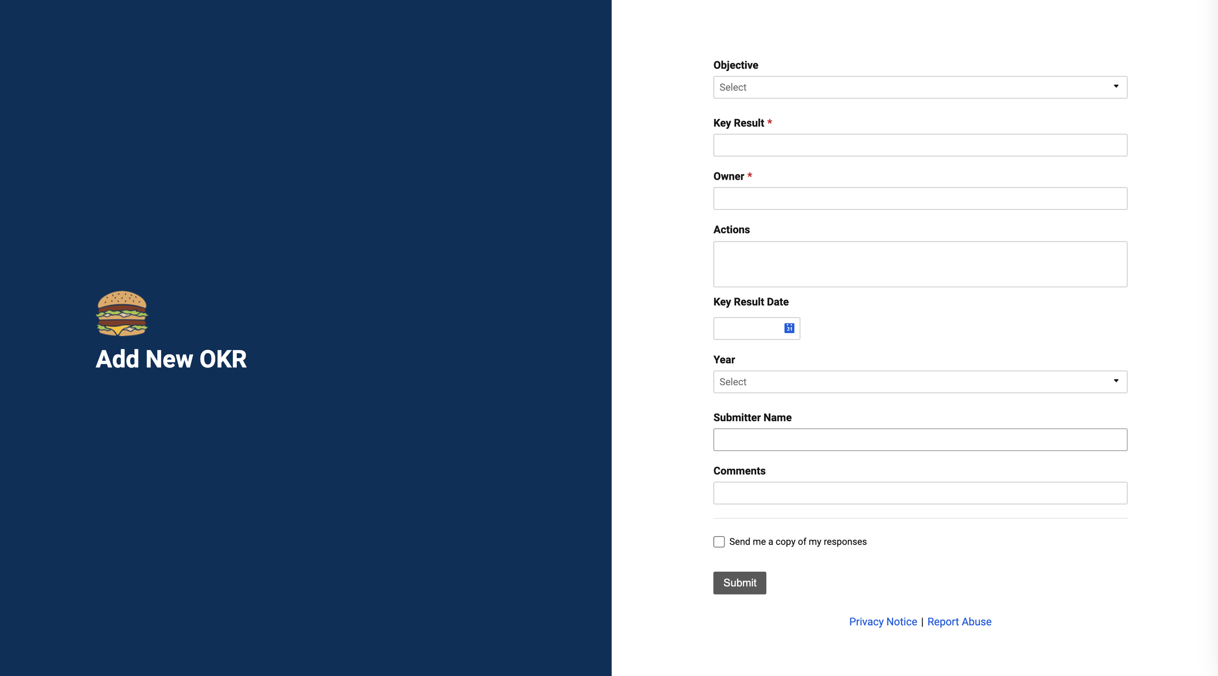This screenshot has width=1218, height=676.
Task: Click the Send me a copy label text
Action: click(798, 542)
